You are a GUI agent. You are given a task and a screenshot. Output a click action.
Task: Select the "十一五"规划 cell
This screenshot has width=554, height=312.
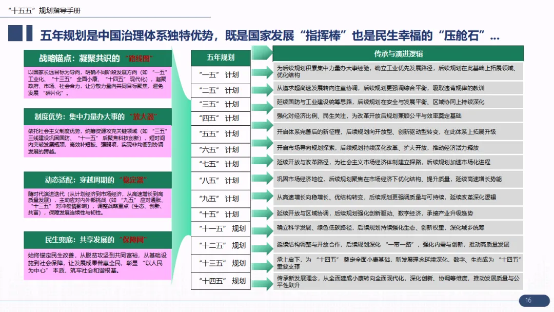pos(221,229)
